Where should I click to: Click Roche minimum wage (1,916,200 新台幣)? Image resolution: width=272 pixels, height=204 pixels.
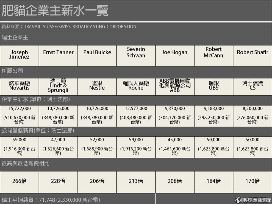coord(136,151)
